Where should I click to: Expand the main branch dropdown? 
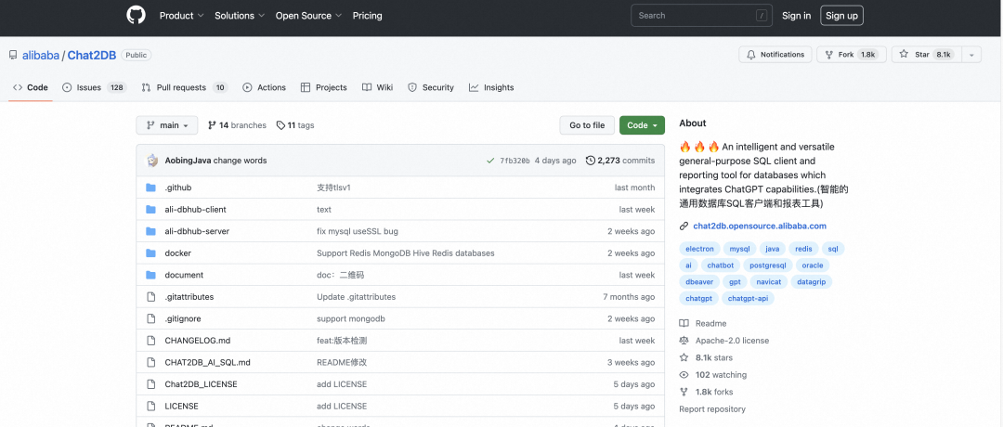point(167,125)
